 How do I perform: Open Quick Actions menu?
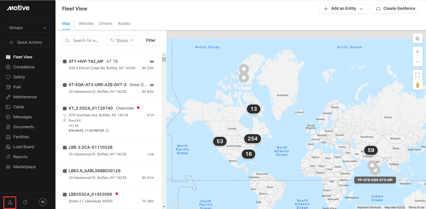28,42
